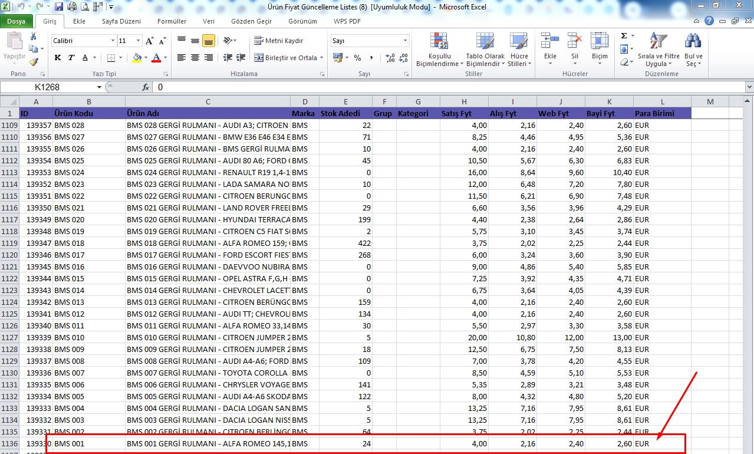The width and height of the screenshot is (754, 454).
Task: Expand the Sayı number format dropdown
Action: (405, 41)
